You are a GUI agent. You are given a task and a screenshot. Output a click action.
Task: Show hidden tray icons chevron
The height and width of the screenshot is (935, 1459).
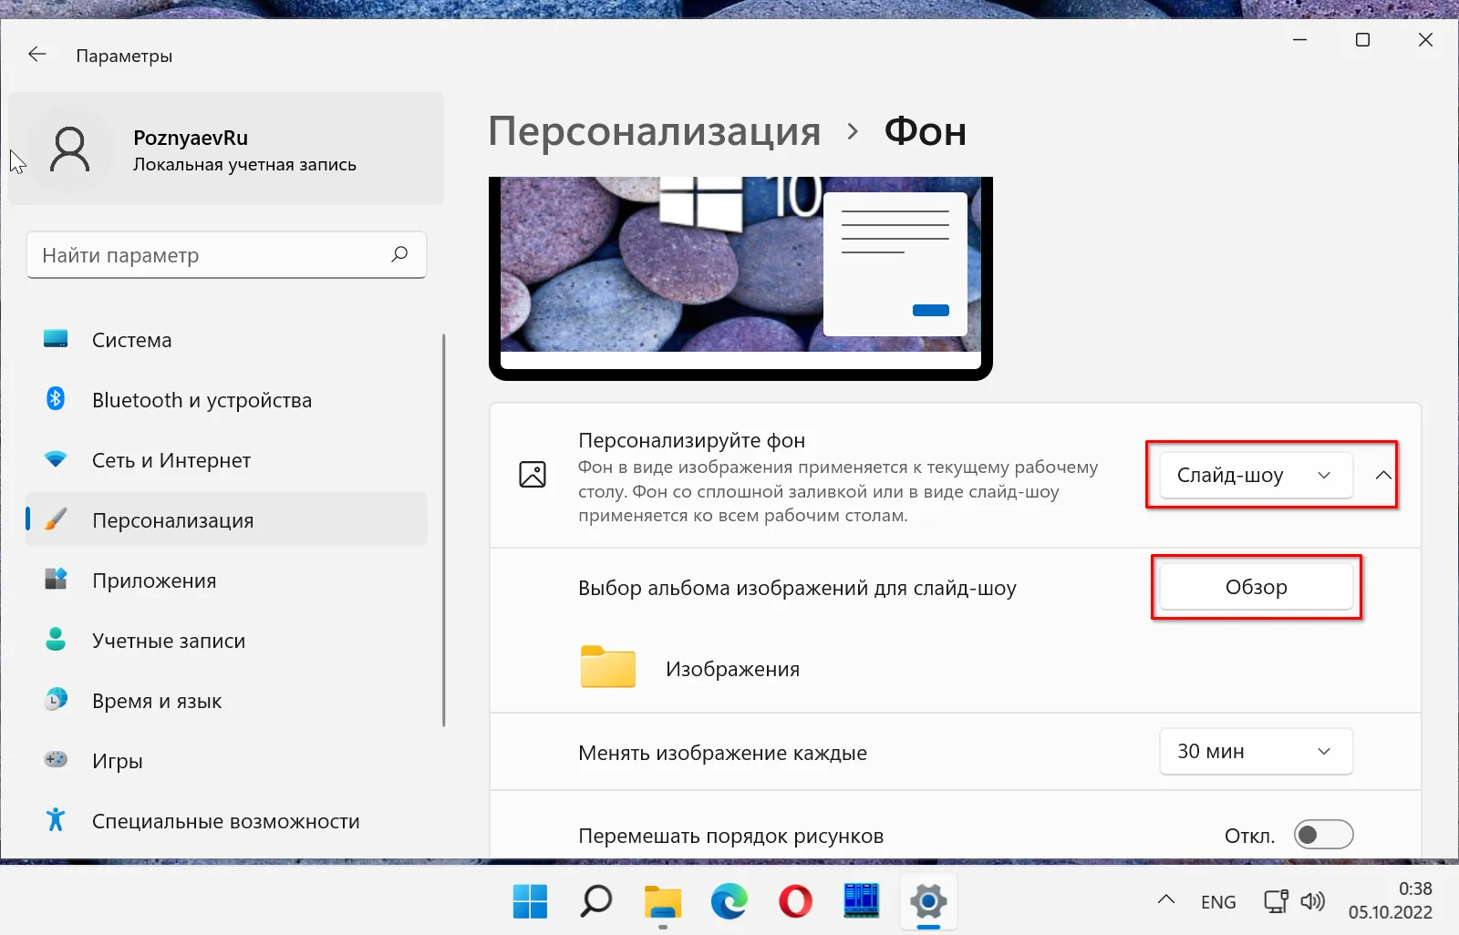pyautogui.click(x=1166, y=899)
